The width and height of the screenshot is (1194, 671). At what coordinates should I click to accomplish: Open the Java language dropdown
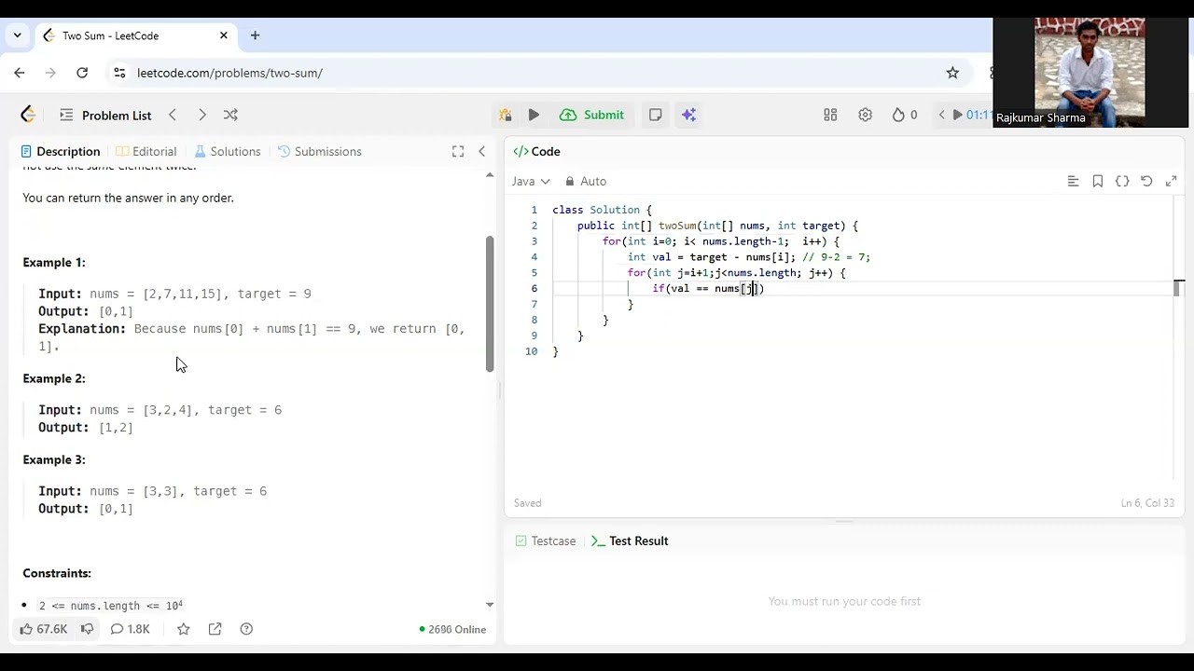click(531, 181)
